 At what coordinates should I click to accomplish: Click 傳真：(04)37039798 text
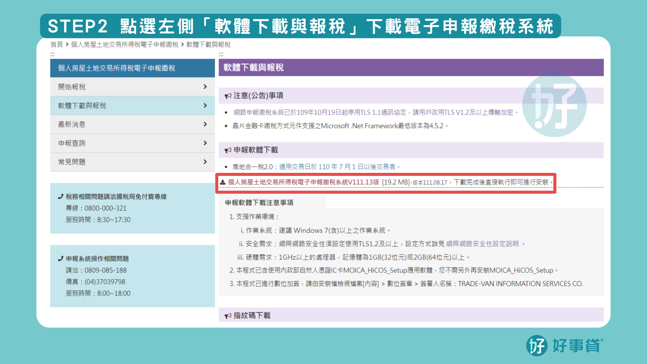pos(96,282)
